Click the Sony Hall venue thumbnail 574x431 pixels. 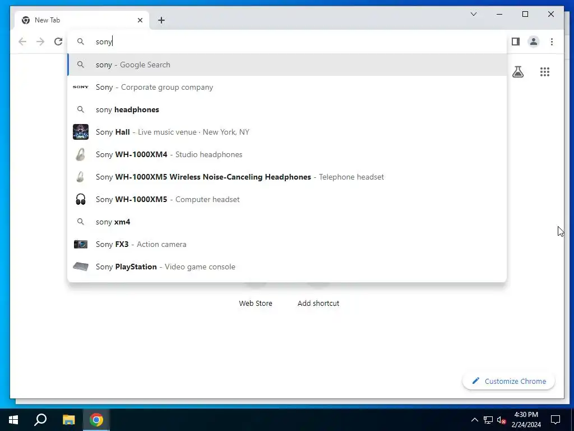81,132
